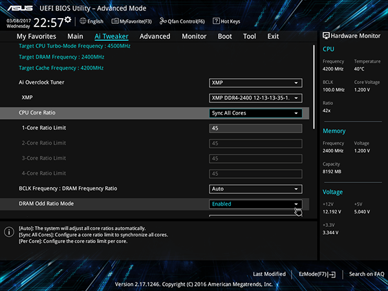Open Hot Keys question mark icon
This screenshot has height=291, width=388.
click(x=216, y=21)
